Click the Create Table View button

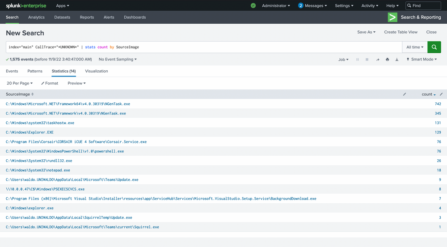point(401,32)
